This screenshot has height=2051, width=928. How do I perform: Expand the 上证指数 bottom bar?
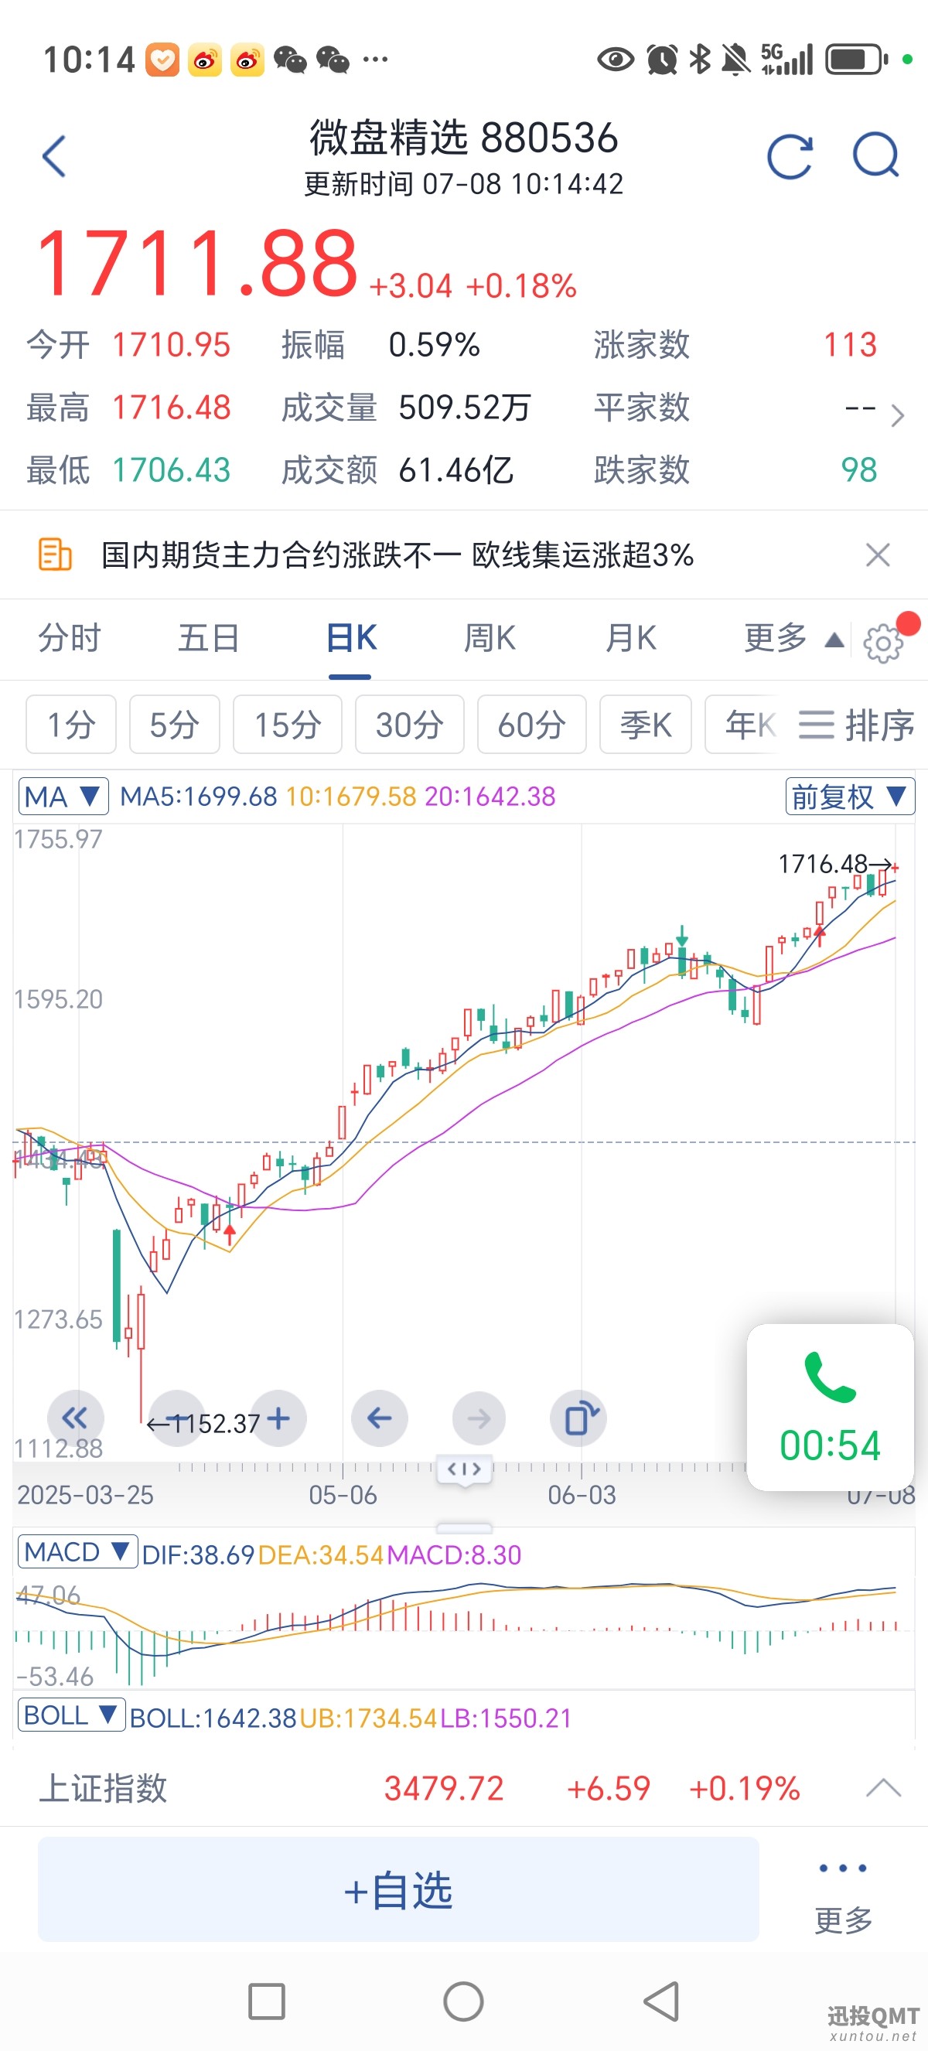click(883, 1788)
